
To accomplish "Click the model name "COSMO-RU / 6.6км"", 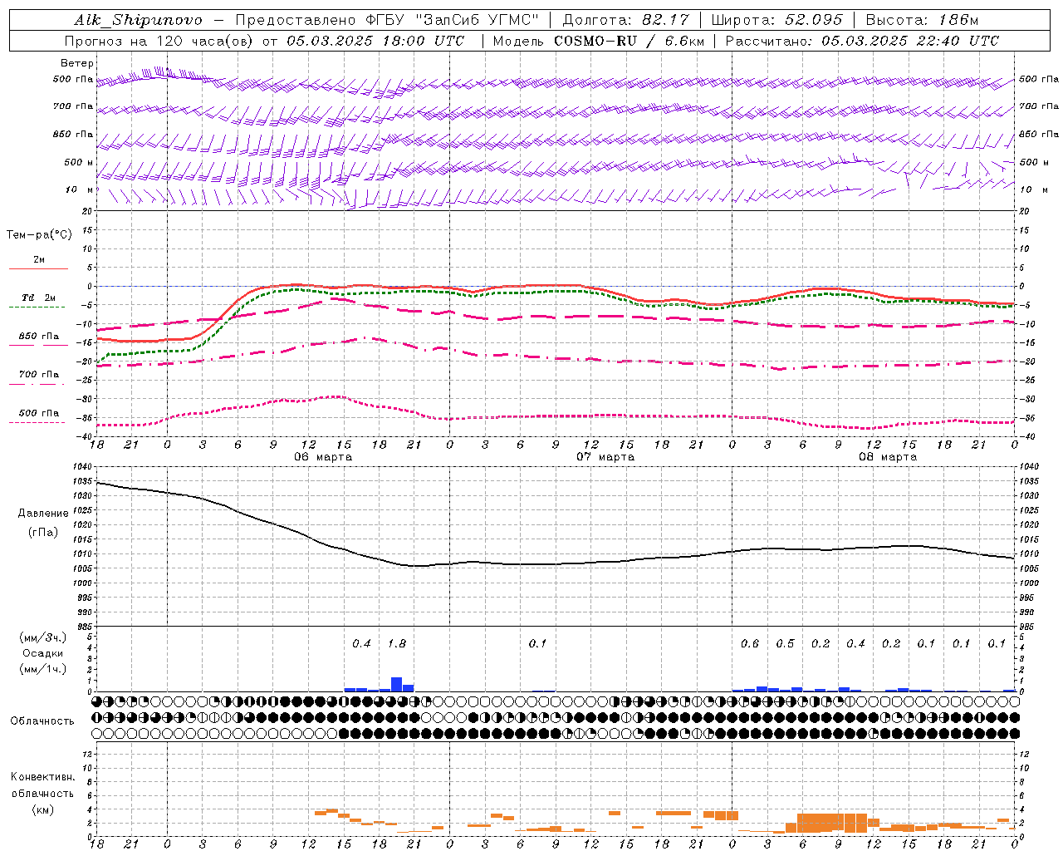I will (629, 41).
